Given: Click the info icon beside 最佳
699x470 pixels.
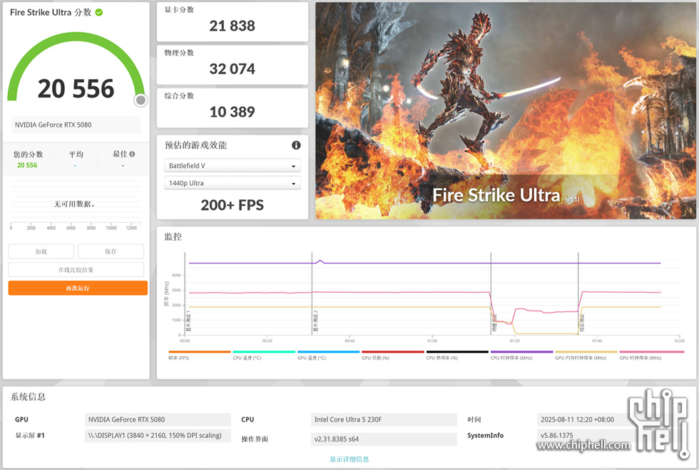Looking at the screenshot, I should pos(132,154).
